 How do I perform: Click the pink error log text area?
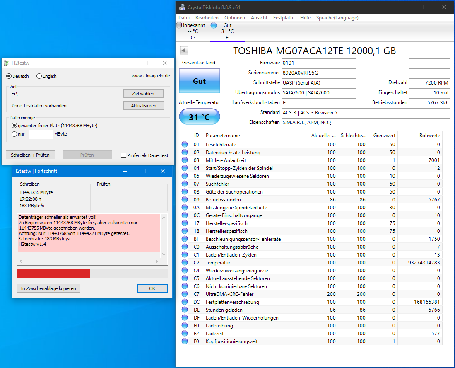[x=89, y=233]
